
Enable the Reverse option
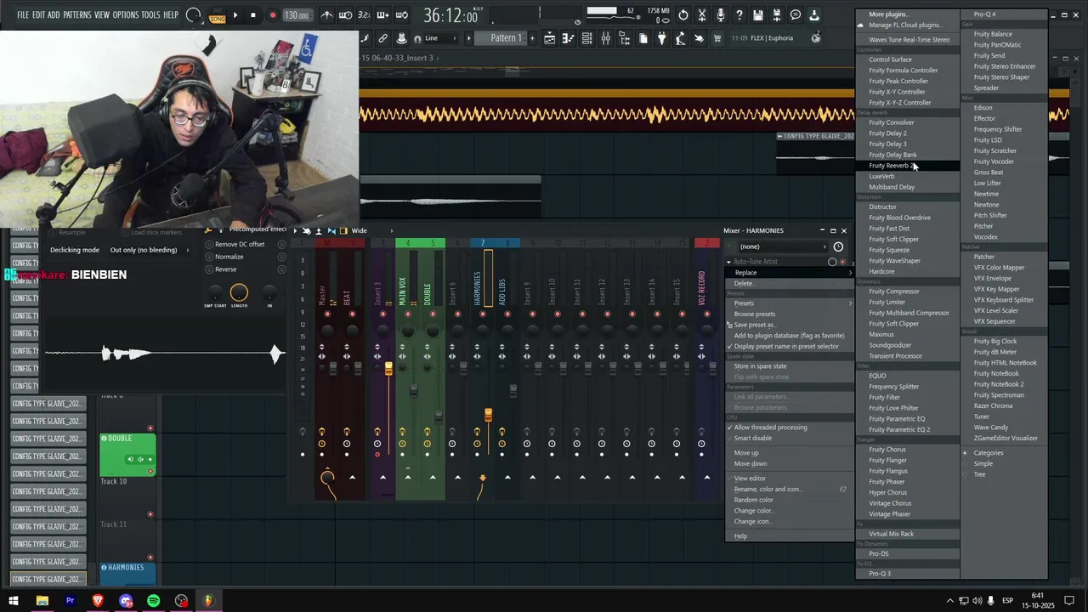click(221, 269)
